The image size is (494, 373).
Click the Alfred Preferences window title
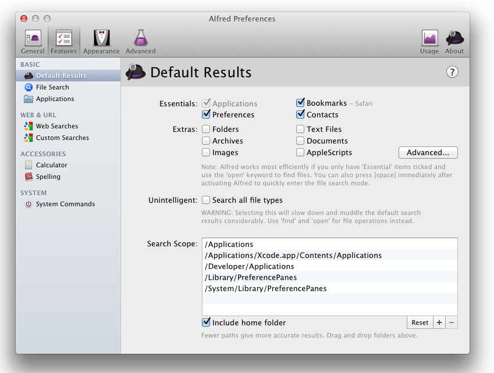[242, 19]
